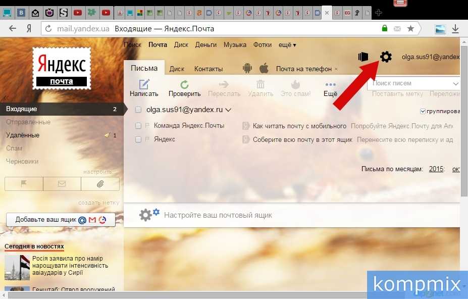Expand the ещё services dropdown

coord(287,45)
